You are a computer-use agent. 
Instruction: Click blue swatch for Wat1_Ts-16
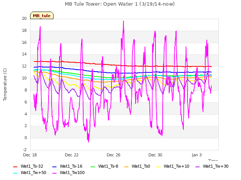54,166
